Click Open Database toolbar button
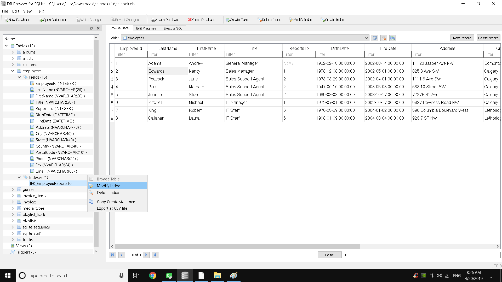502x282 pixels. point(52,20)
